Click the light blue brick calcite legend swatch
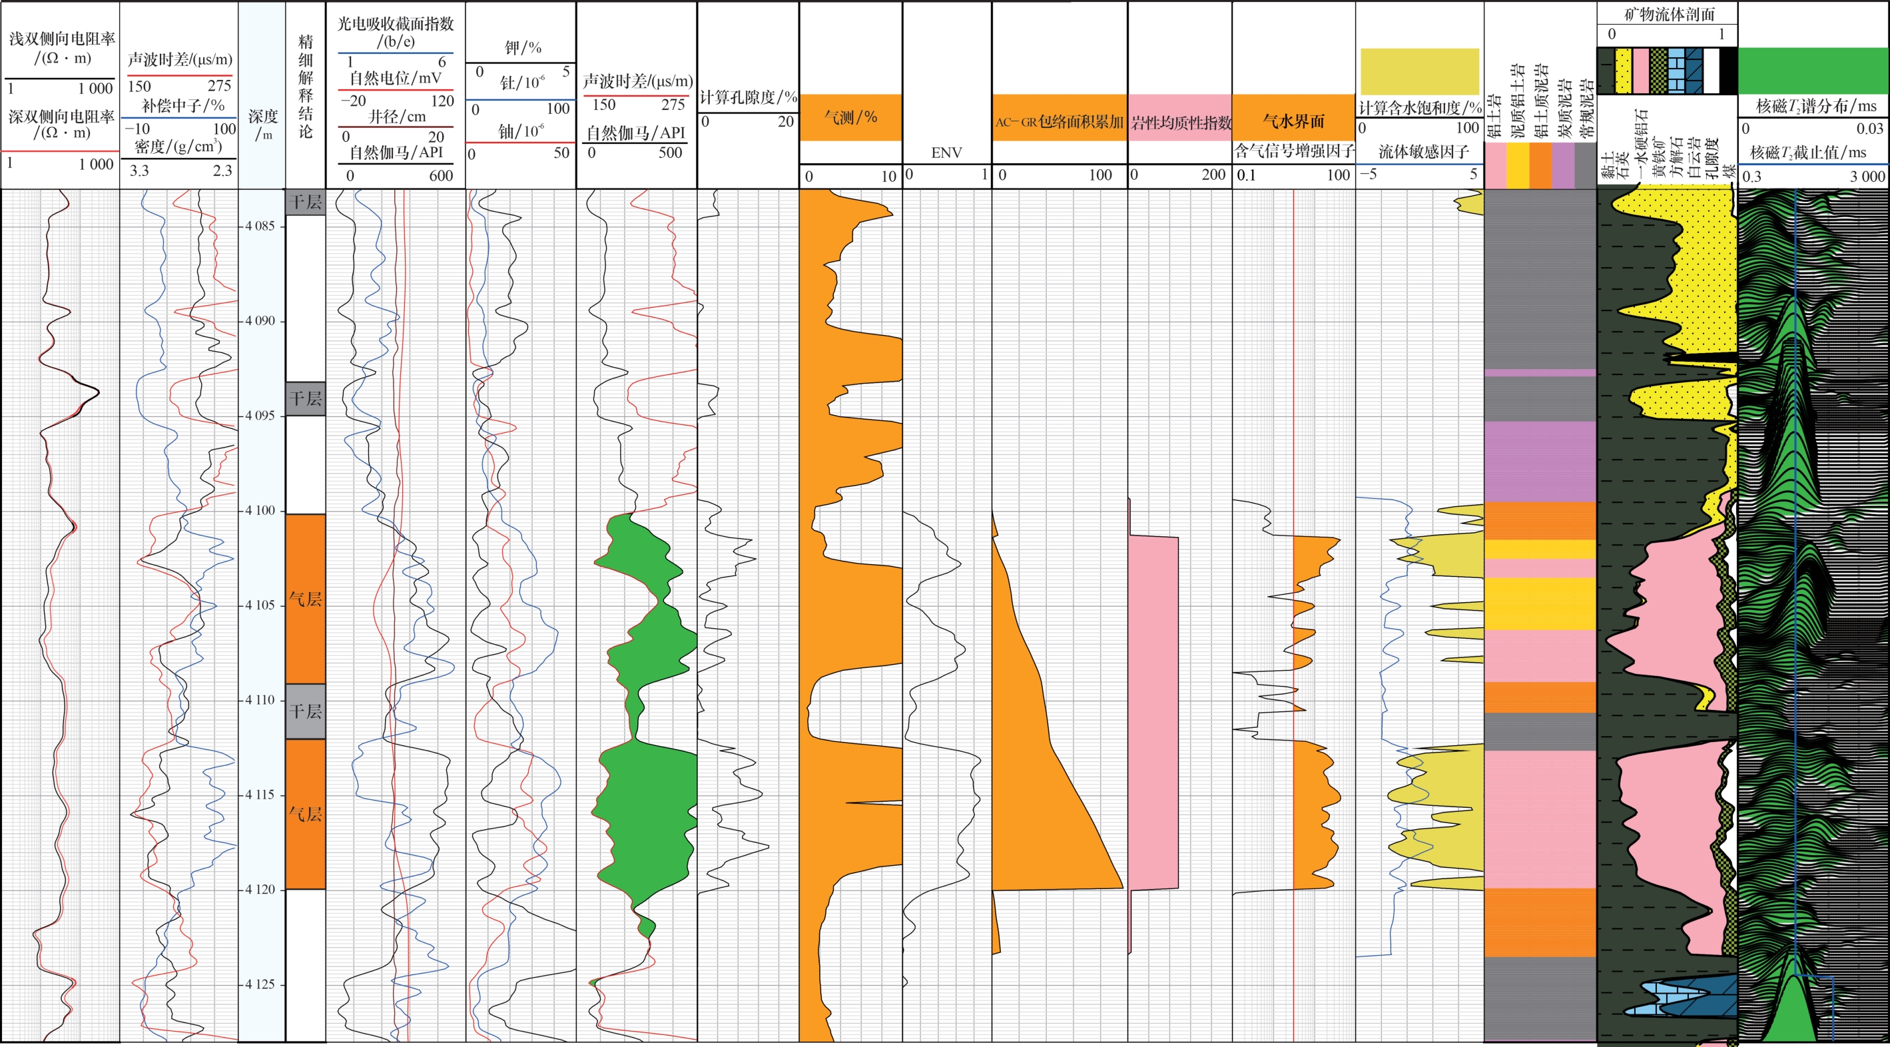Viewport: 1890px width, 1047px height. pos(1676,71)
